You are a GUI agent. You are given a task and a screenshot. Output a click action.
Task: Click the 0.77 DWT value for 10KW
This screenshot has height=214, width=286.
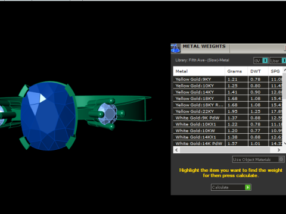pyautogui.click(x=256, y=131)
